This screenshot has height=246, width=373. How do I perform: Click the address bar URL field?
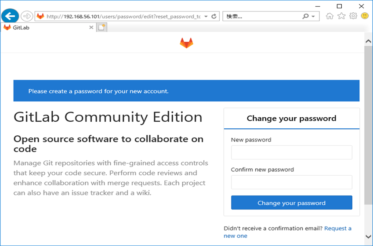[x=123, y=16]
